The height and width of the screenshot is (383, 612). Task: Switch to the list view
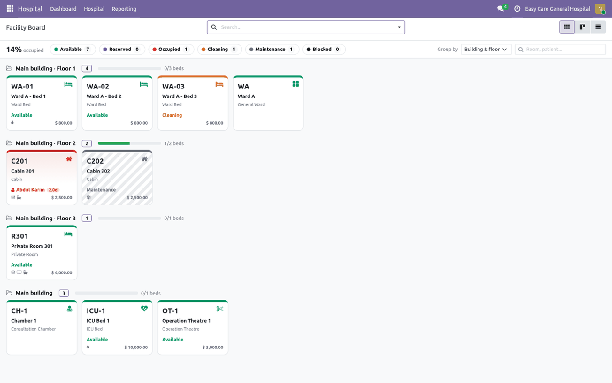(x=598, y=27)
